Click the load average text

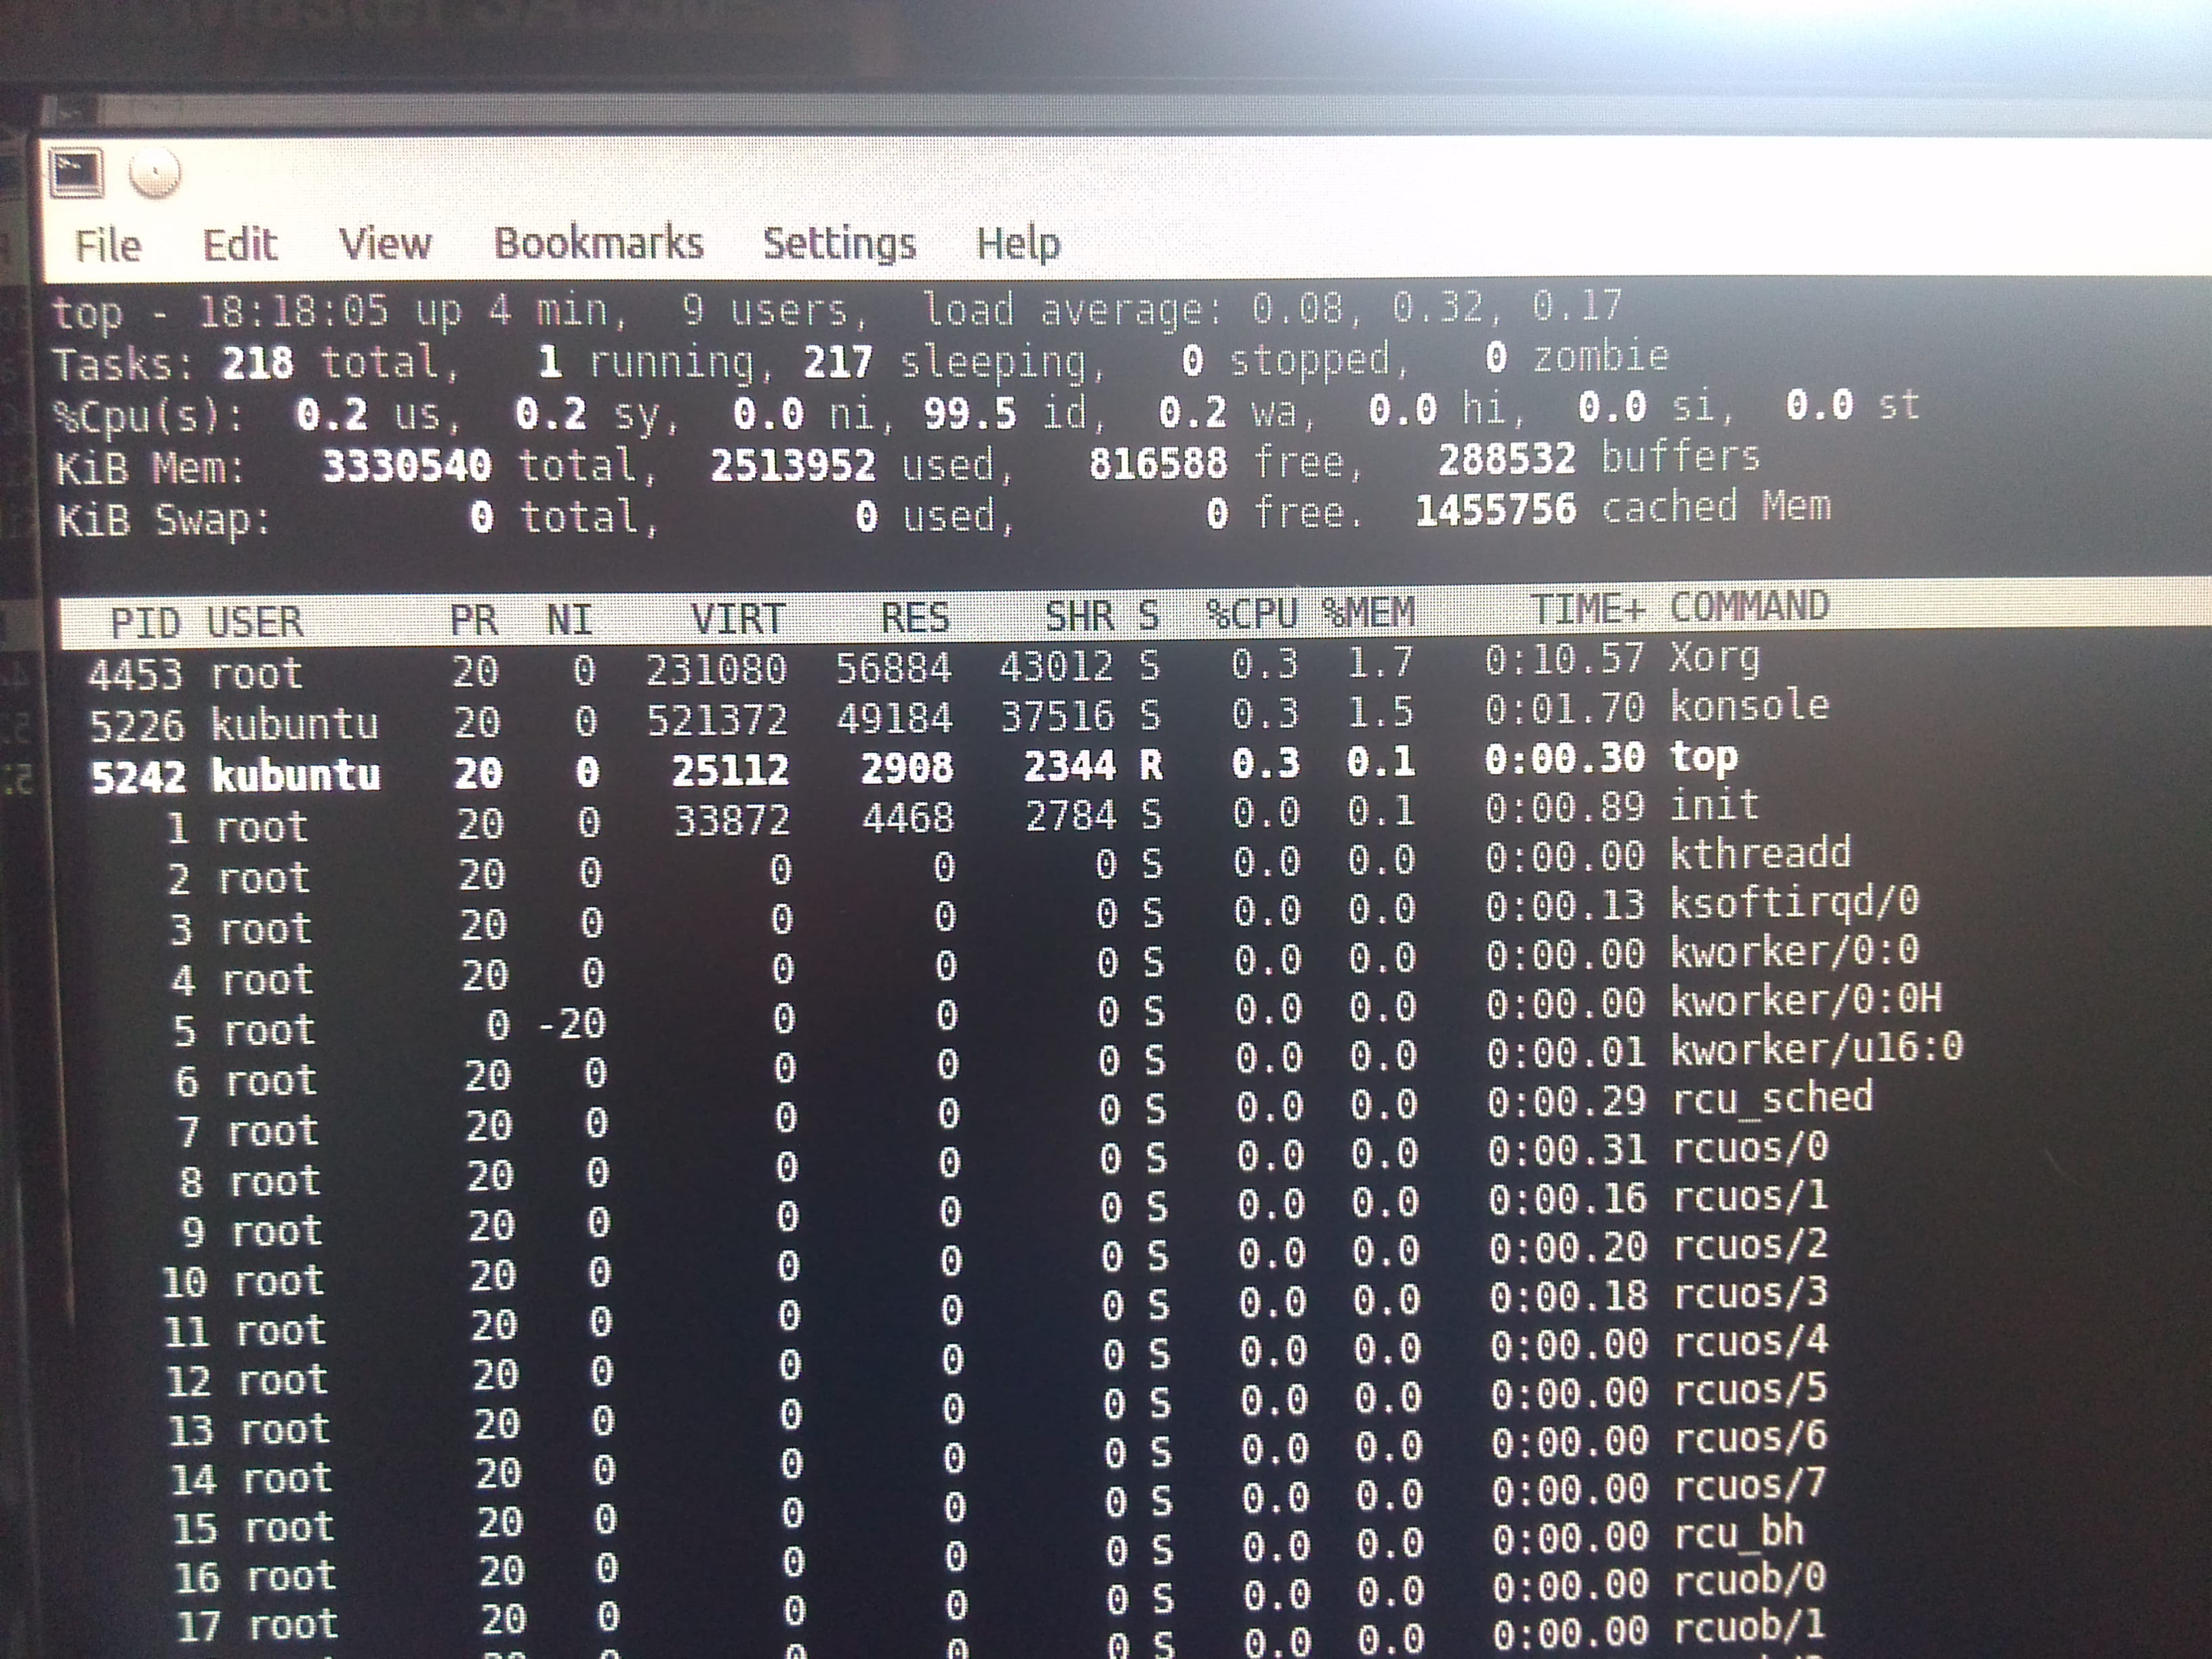1272,309
